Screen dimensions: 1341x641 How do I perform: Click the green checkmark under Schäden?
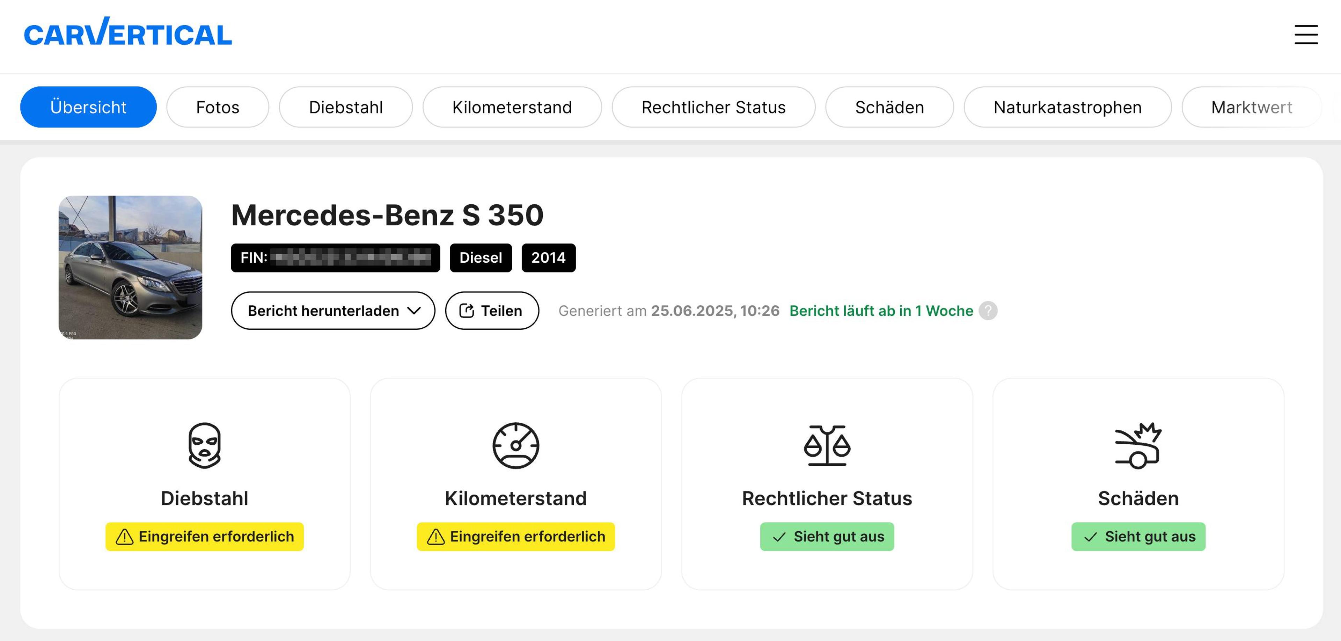1091,536
